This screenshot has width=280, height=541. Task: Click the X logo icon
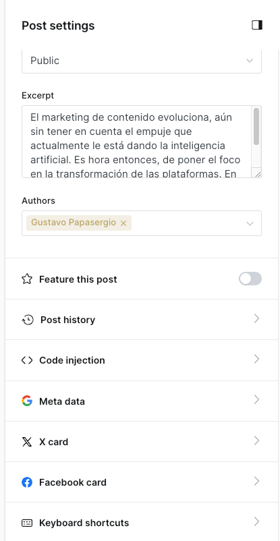(x=27, y=442)
